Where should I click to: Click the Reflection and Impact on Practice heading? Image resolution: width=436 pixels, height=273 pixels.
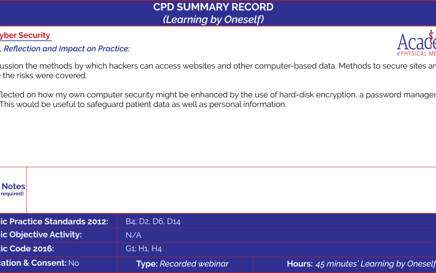pyautogui.click(x=65, y=49)
